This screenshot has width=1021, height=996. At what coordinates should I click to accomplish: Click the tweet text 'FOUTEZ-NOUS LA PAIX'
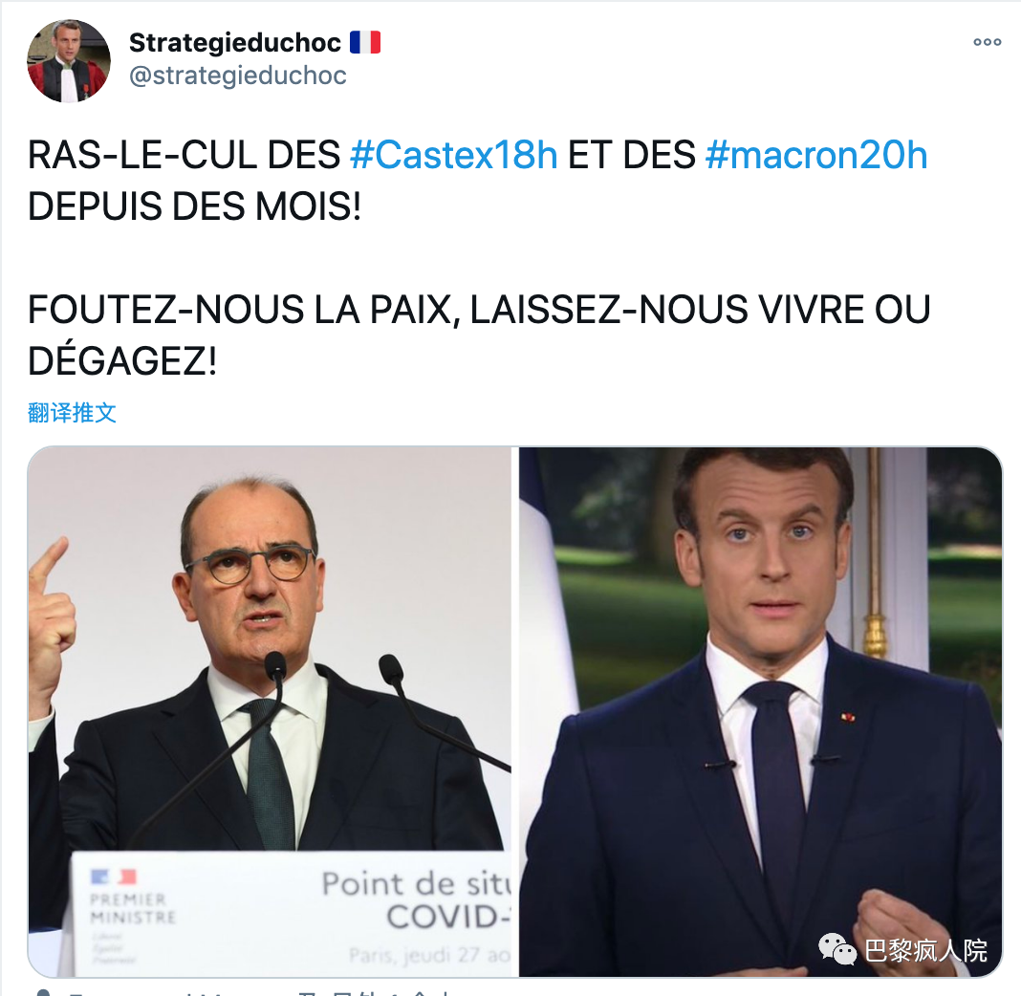pyautogui.click(x=240, y=309)
